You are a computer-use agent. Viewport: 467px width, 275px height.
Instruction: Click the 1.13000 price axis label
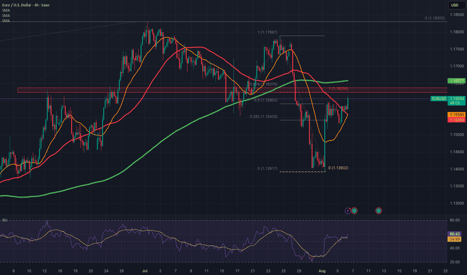457,203
